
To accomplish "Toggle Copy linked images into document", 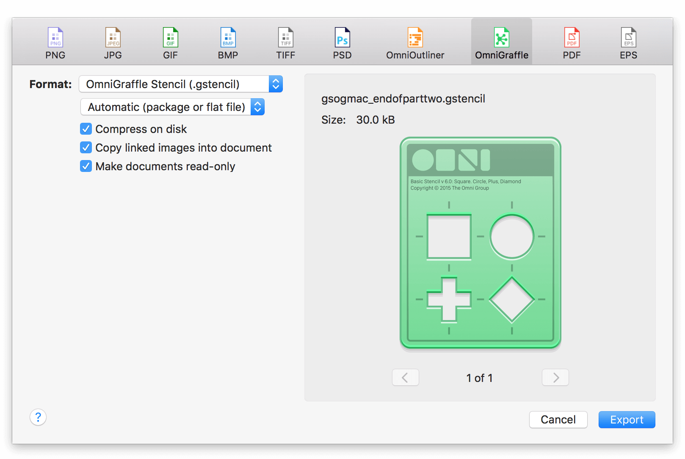I will pyautogui.click(x=86, y=147).
